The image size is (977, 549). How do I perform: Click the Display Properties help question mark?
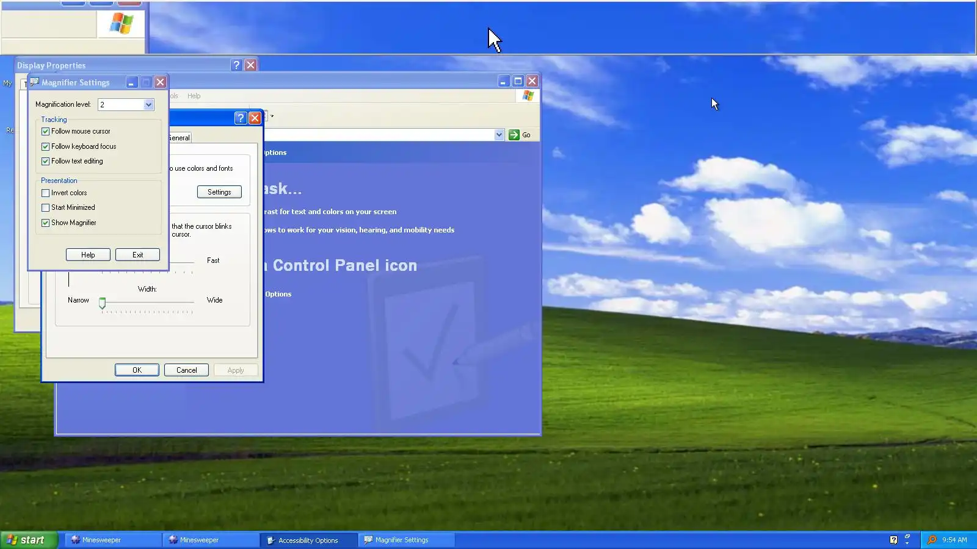coord(237,65)
